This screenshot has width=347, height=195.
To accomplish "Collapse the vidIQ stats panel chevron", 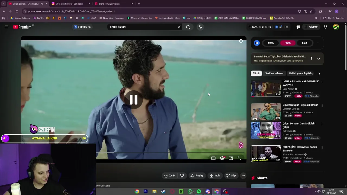I will pos(318,43).
